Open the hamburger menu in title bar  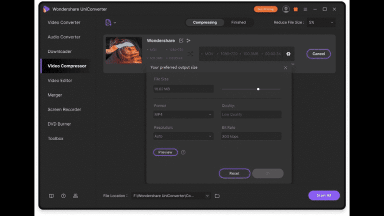(x=305, y=9)
